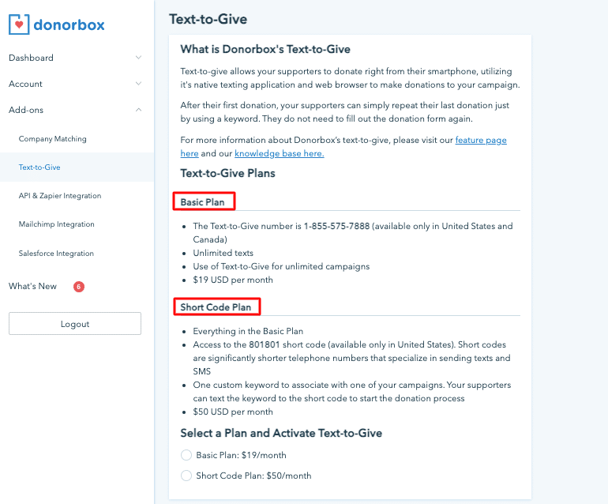Select Short Code Plan $50/month option
This screenshot has width=608, height=504.
tap(186, 476)
